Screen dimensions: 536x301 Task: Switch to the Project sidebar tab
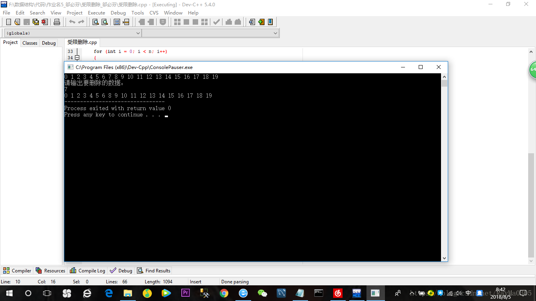[x=11, y=42]
